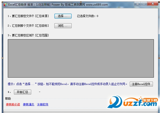This screenshot has height=113, width=160.
Task: Click the uzzf.com 东坡下载 logo
Action: pos(133,102)
